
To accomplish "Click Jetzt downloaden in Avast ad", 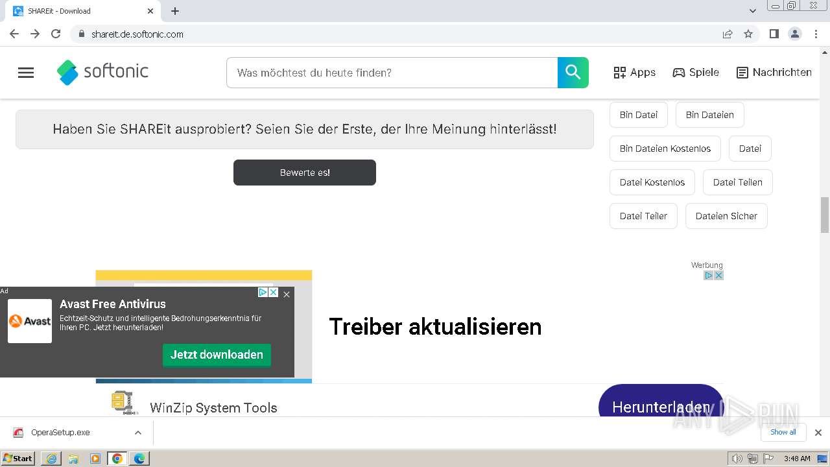I will coord(217,355).
